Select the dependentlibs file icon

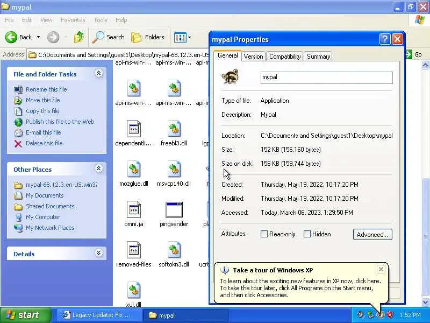pos(134,129)
